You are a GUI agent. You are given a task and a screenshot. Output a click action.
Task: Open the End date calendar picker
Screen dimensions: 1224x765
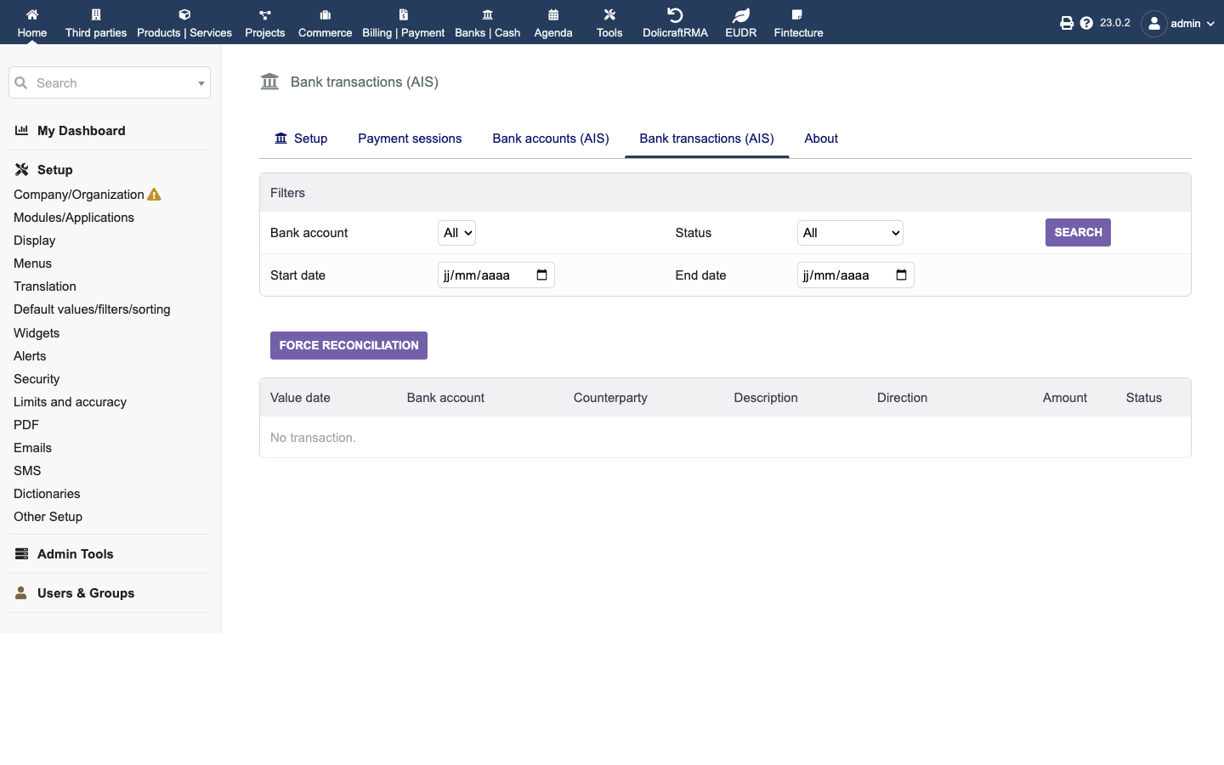coord(901,275)
